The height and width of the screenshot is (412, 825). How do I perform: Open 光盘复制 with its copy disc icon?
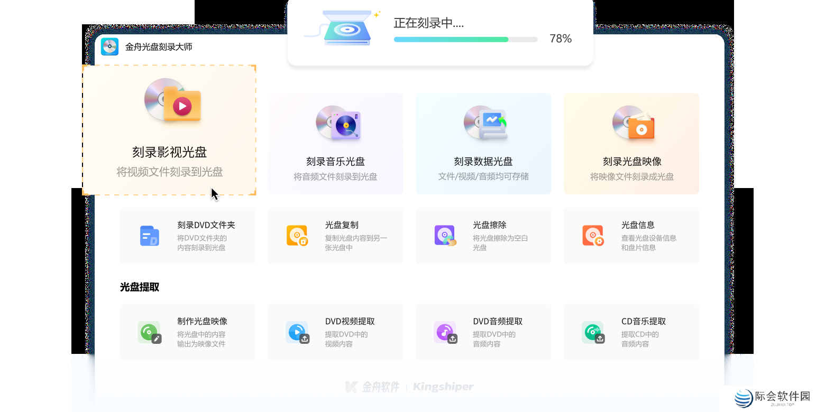click(x=297, y=236)
